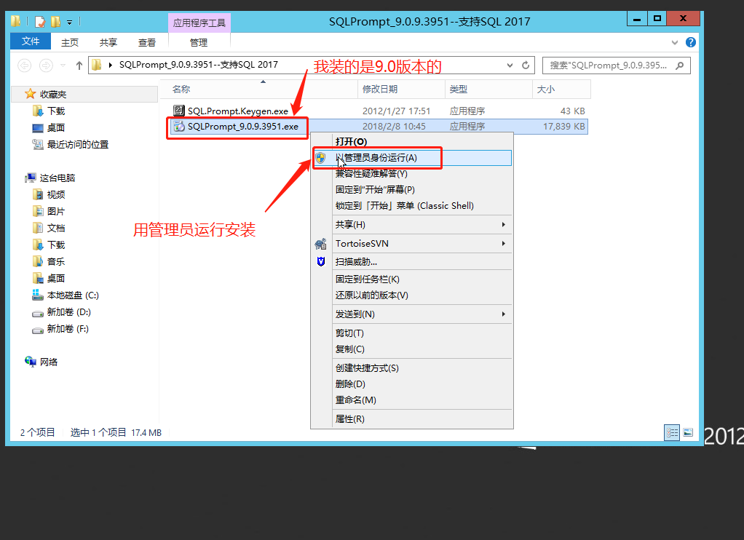Select 新加卷 (F:) drive
The image size is (744, 540).
68,329
